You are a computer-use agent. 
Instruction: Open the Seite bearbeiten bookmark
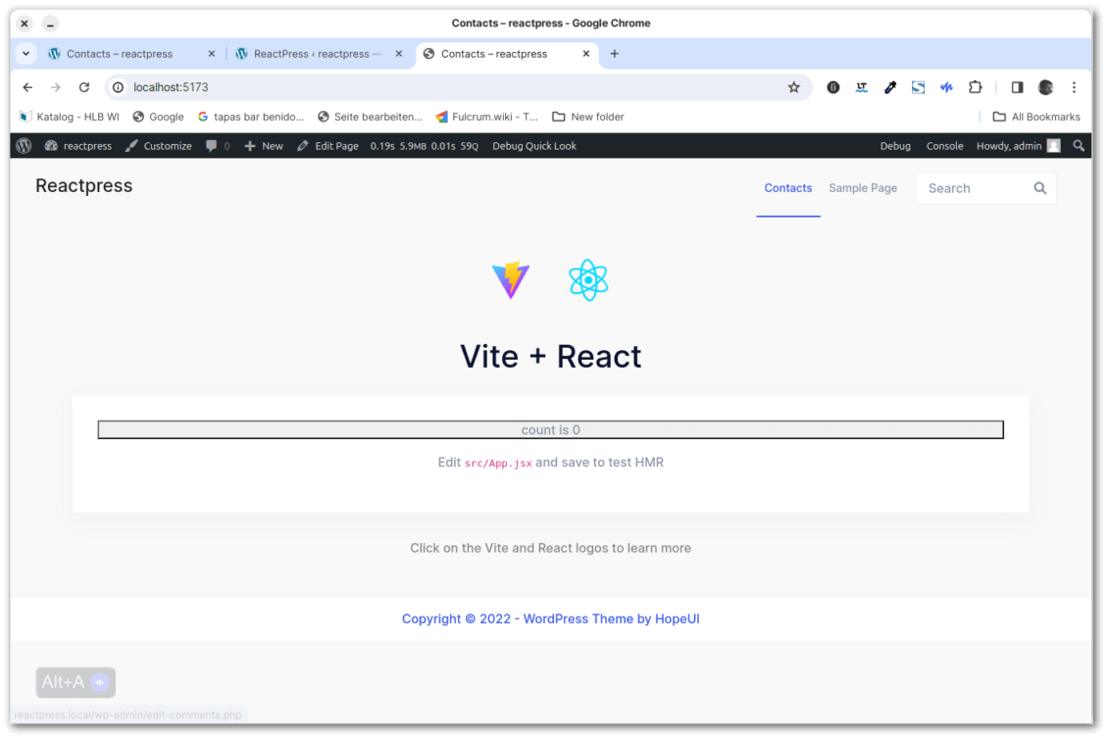click(x=370, y=117)
